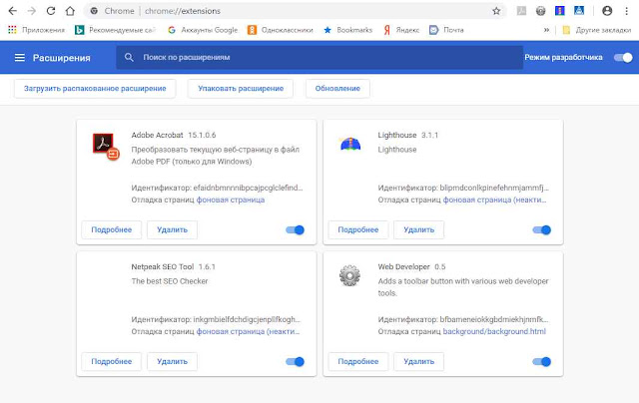
Task: Focus the Поиск по расширениям search field
Action: 319,58
